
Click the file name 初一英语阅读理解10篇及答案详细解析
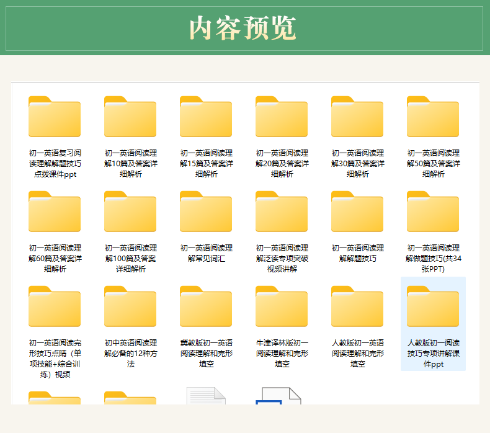[x=131, y=164]
